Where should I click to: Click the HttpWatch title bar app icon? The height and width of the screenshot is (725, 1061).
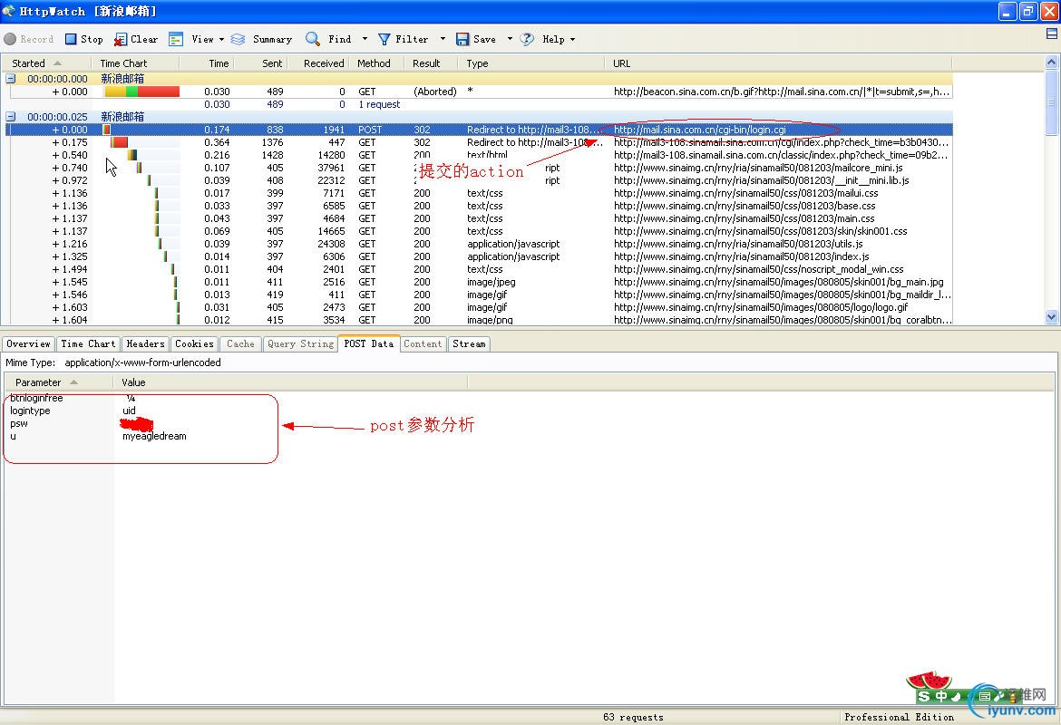pos(9,12)
